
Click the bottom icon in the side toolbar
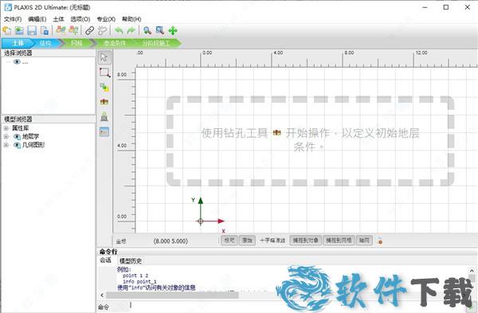[x=104, y=132]
